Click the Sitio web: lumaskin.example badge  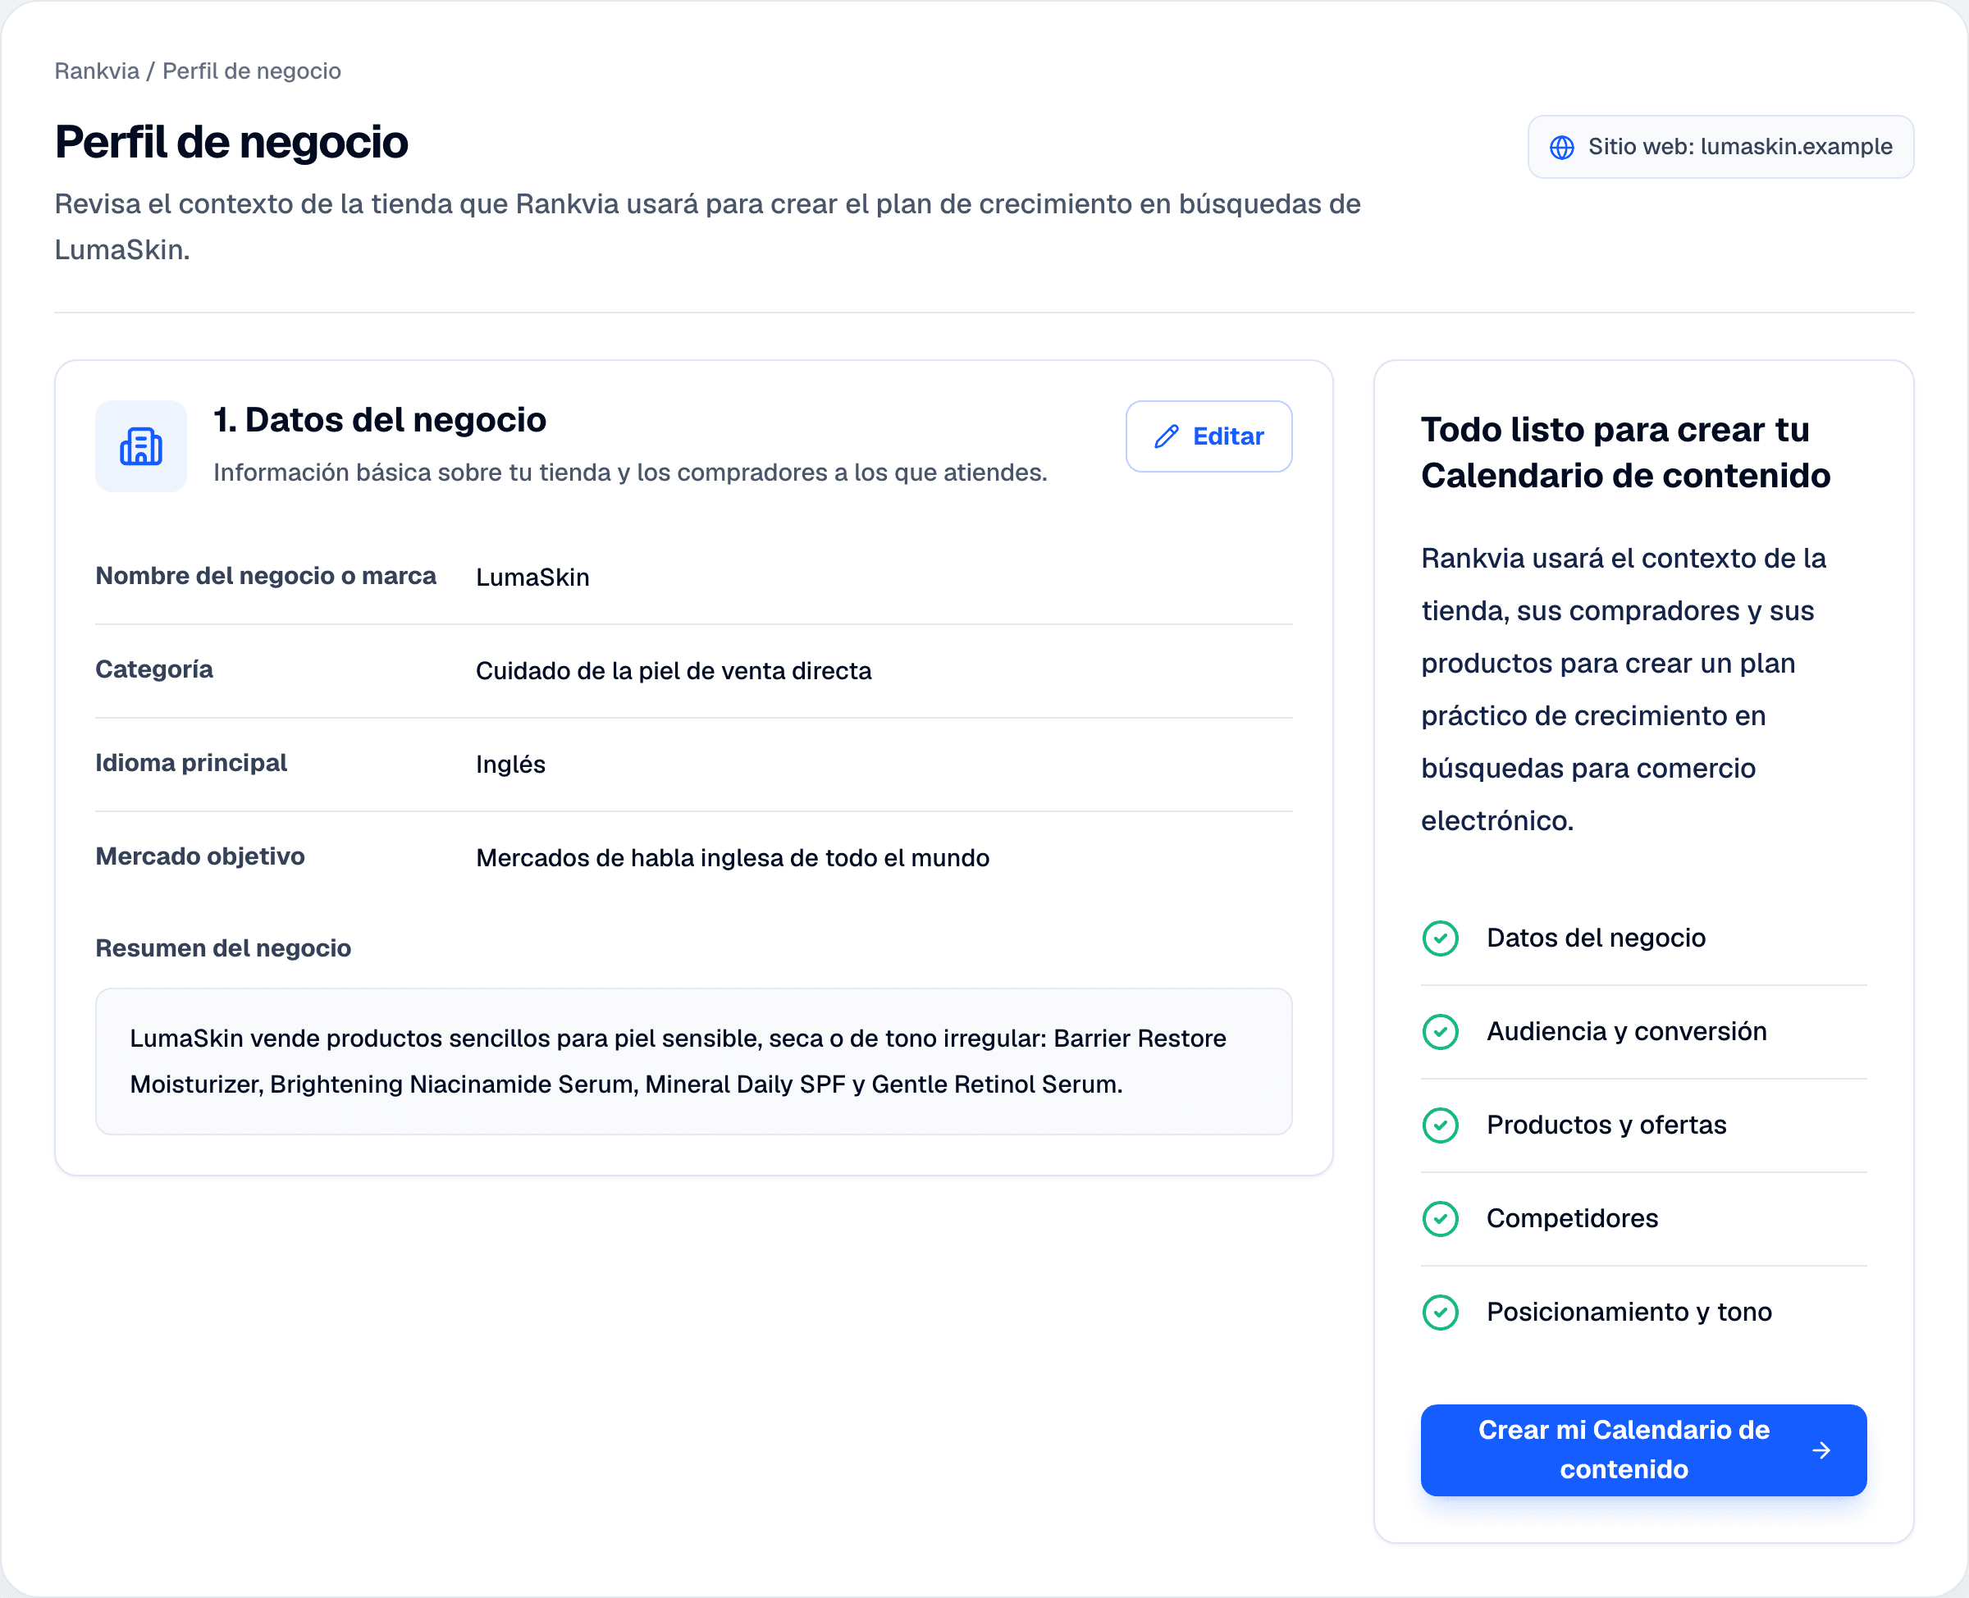pyautogui.click(x=1720, y=148)
